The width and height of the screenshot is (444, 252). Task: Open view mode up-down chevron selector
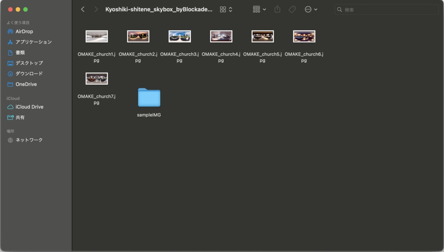click(231, 10)
